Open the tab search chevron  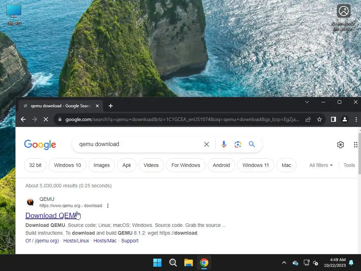pos(307,102)
